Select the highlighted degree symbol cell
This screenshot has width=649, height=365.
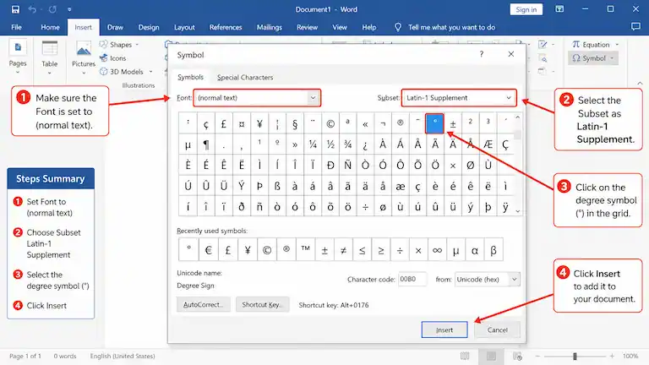434,123
